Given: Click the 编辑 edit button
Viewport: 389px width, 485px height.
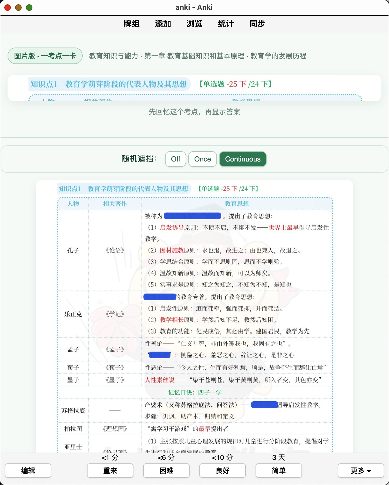Looking at the screenshot, I should (28, 470).
